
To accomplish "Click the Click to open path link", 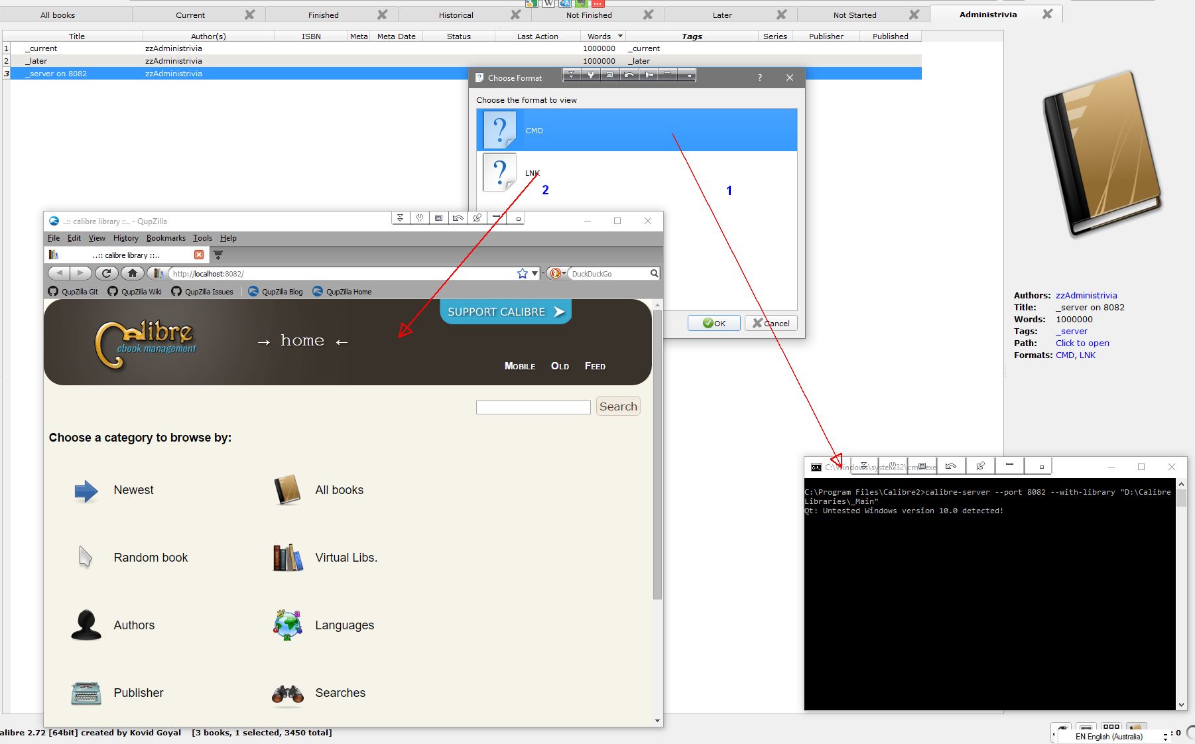I will (x=1082, y=343).
